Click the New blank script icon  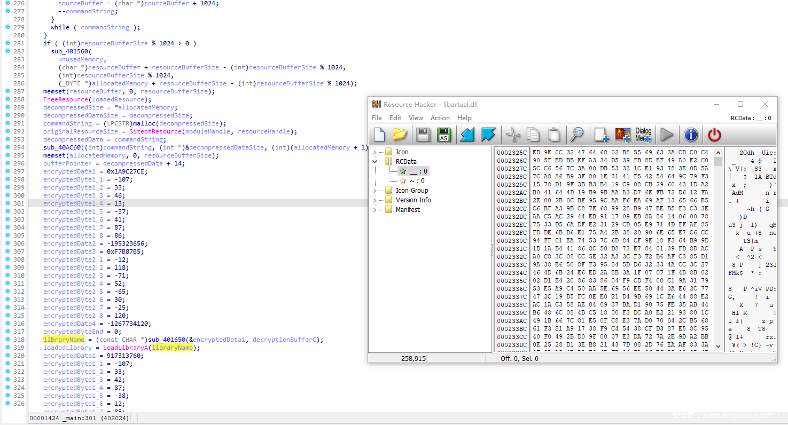click(379, 135)
